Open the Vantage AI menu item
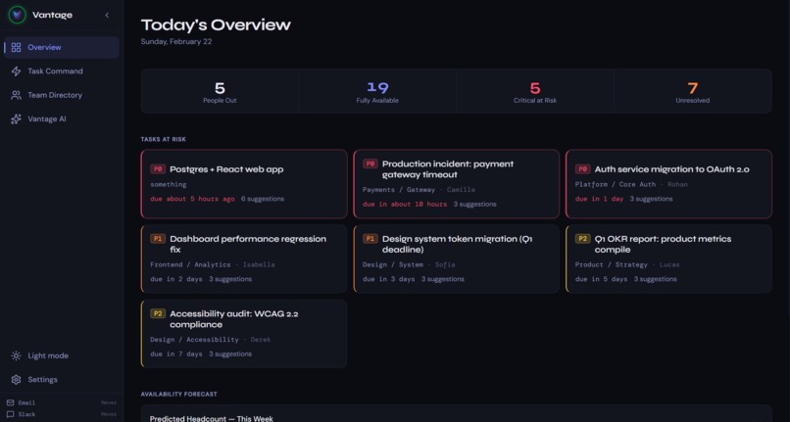This screenshot has width=790, height=422. pyautogui.click(x=62, y=118)
